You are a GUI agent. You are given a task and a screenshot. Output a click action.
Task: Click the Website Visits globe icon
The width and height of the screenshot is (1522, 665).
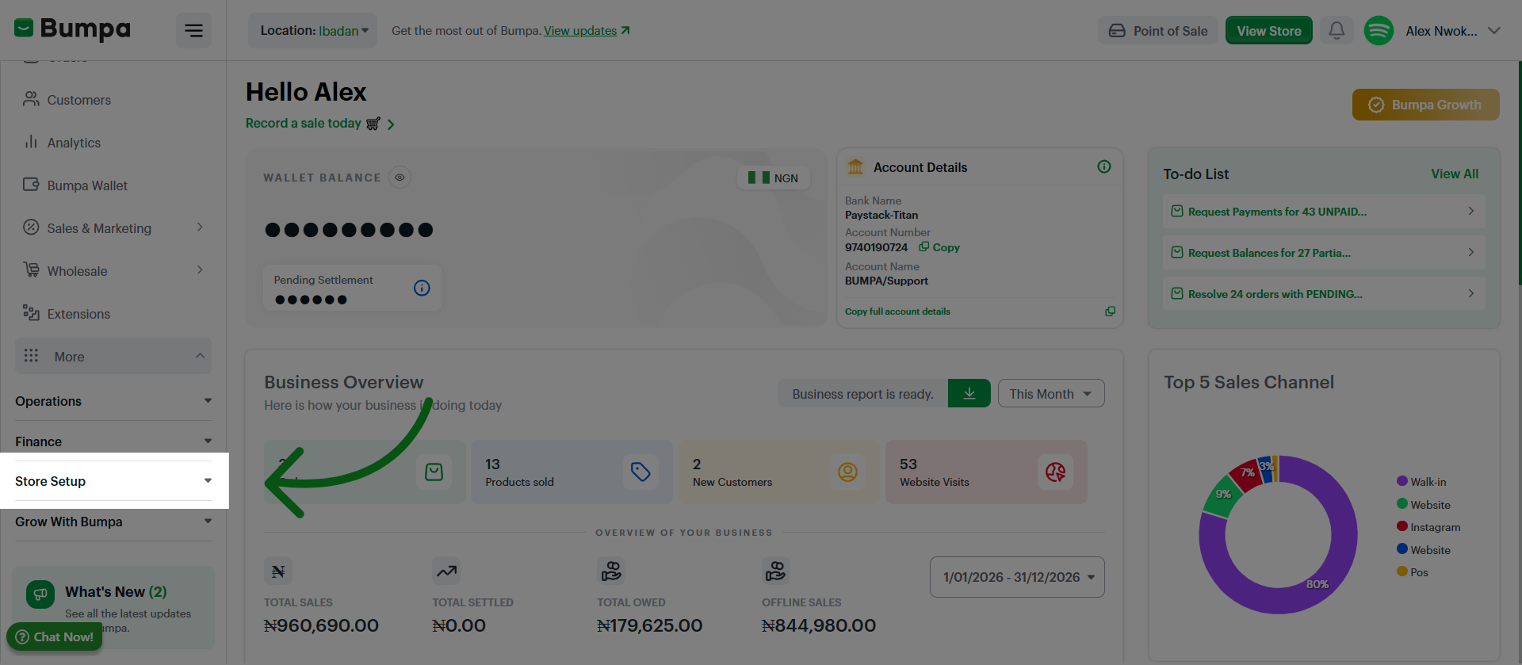click(1055, 472)
